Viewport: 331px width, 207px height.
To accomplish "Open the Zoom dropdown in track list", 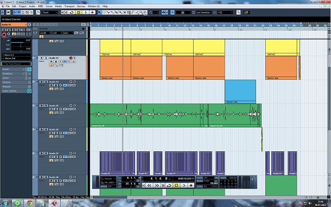I will coord(68,33).
